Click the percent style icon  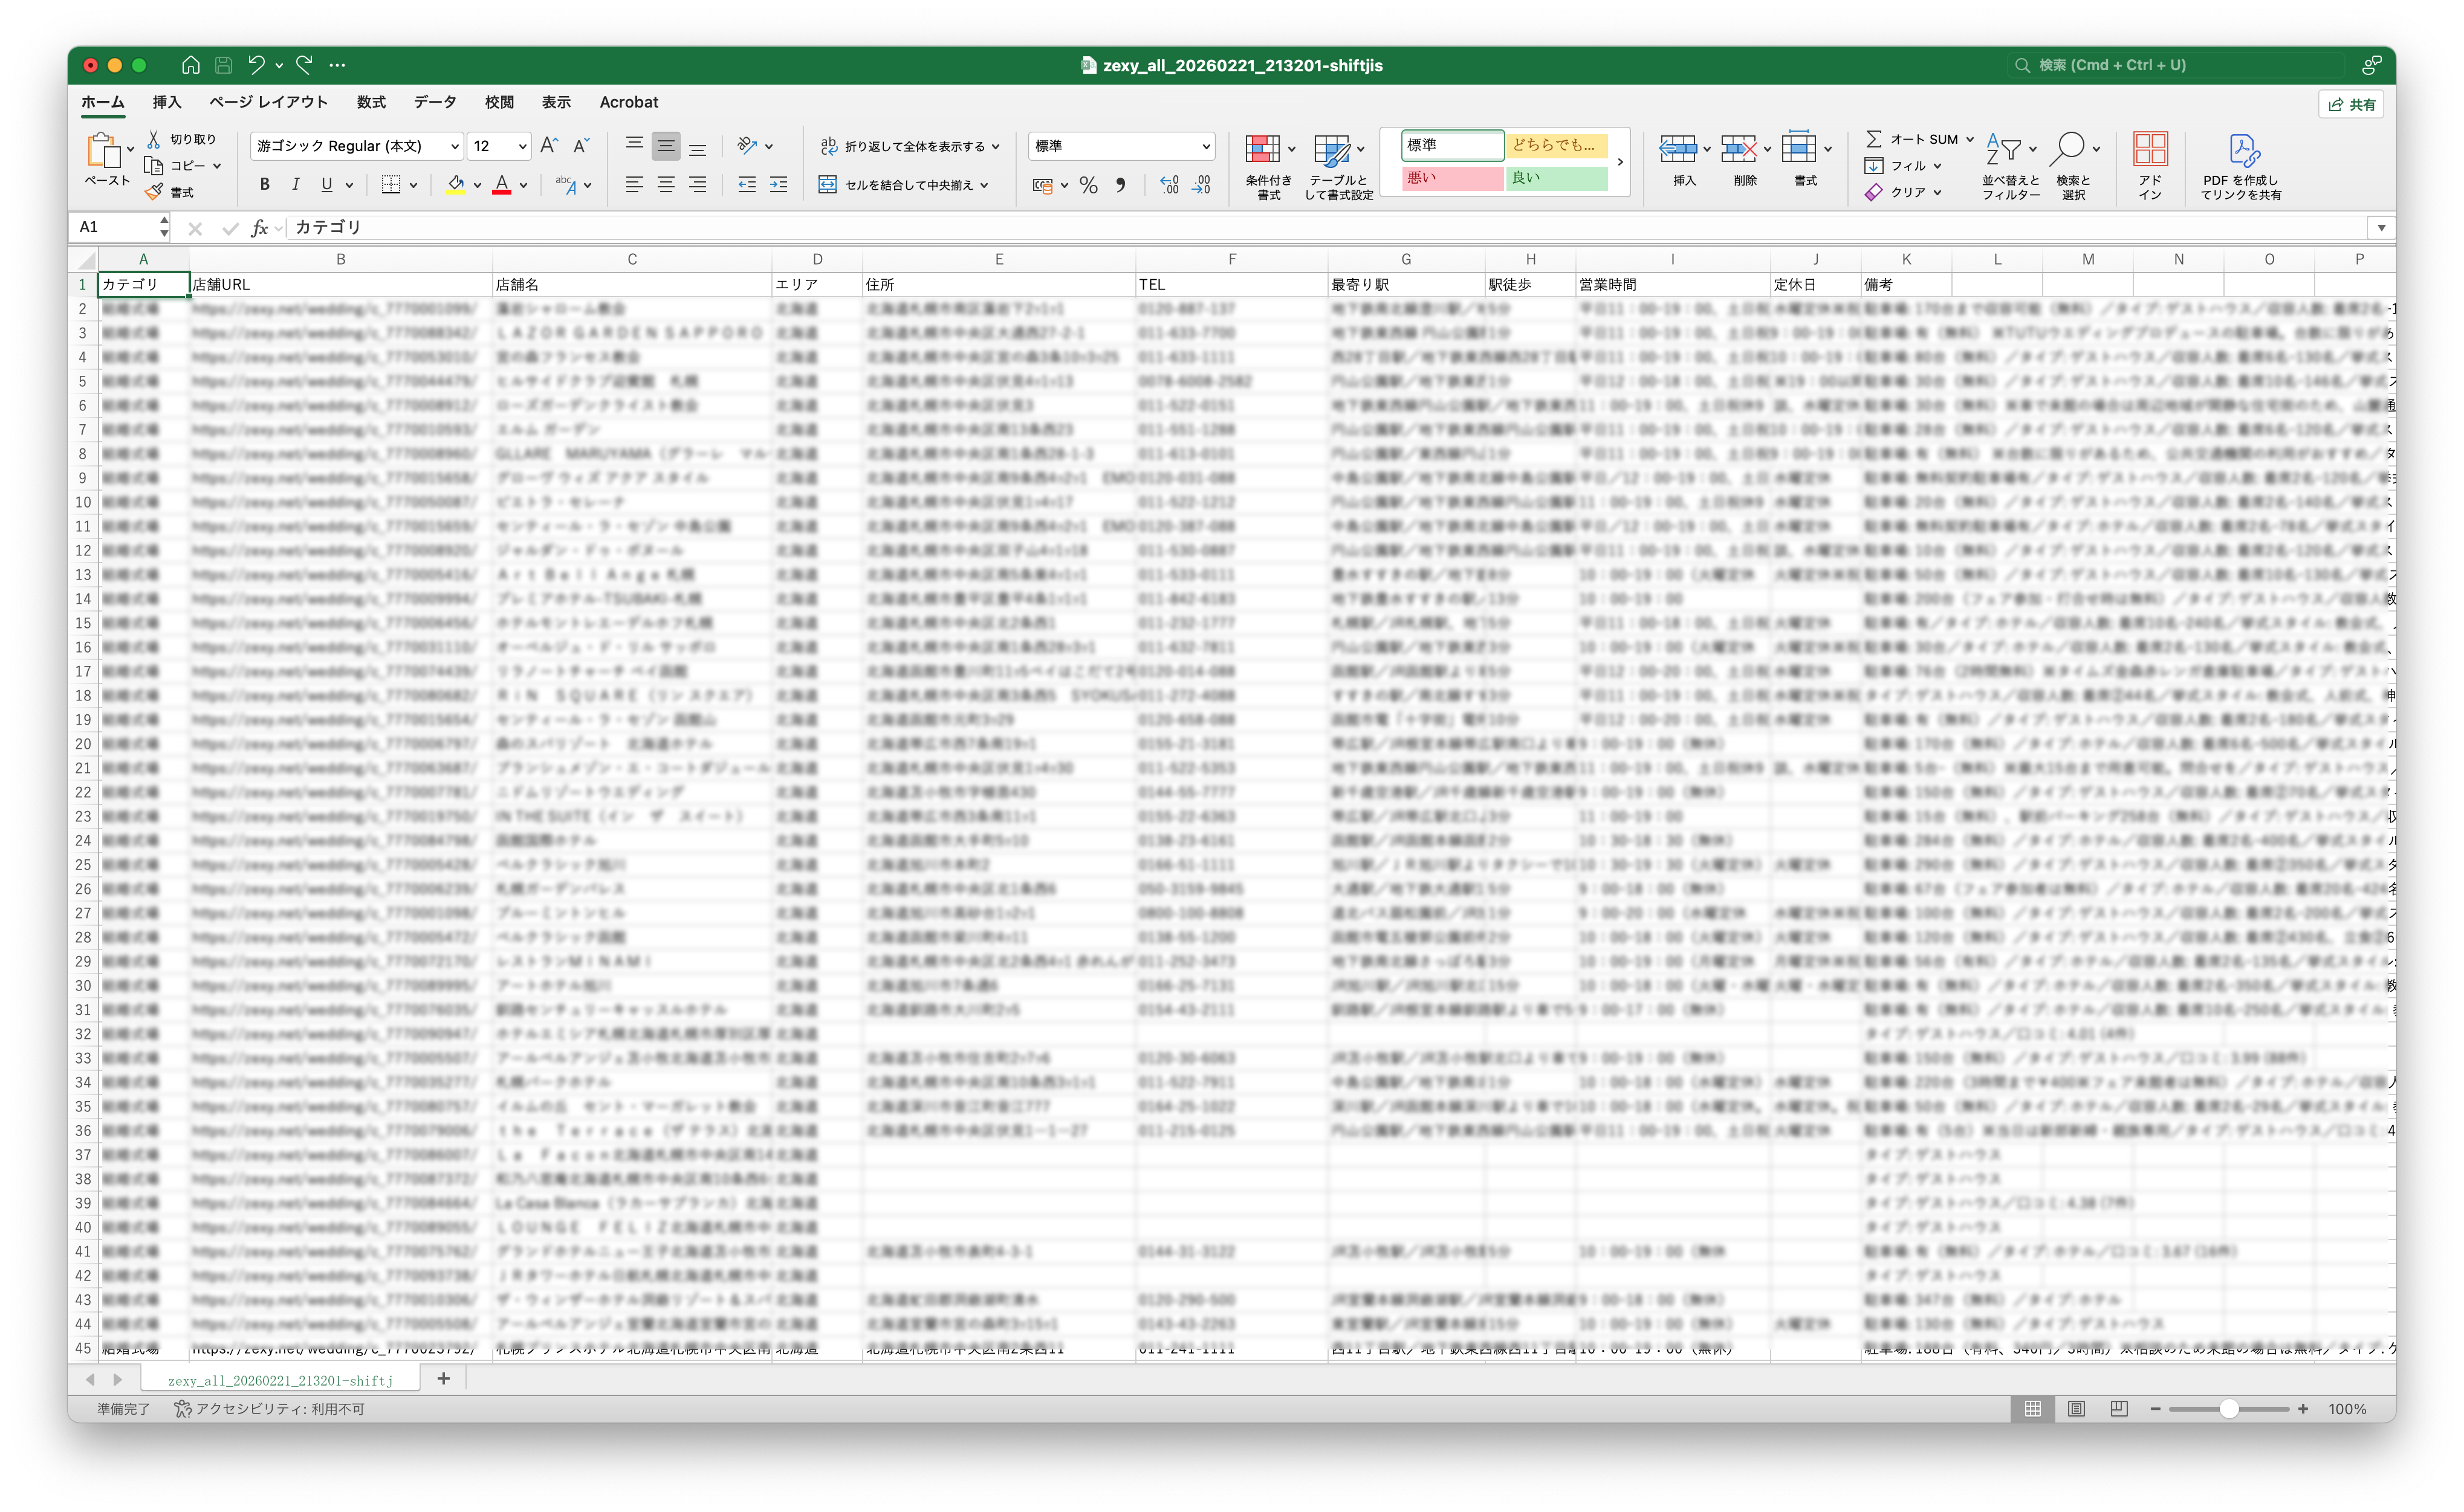pos(1088,185)
